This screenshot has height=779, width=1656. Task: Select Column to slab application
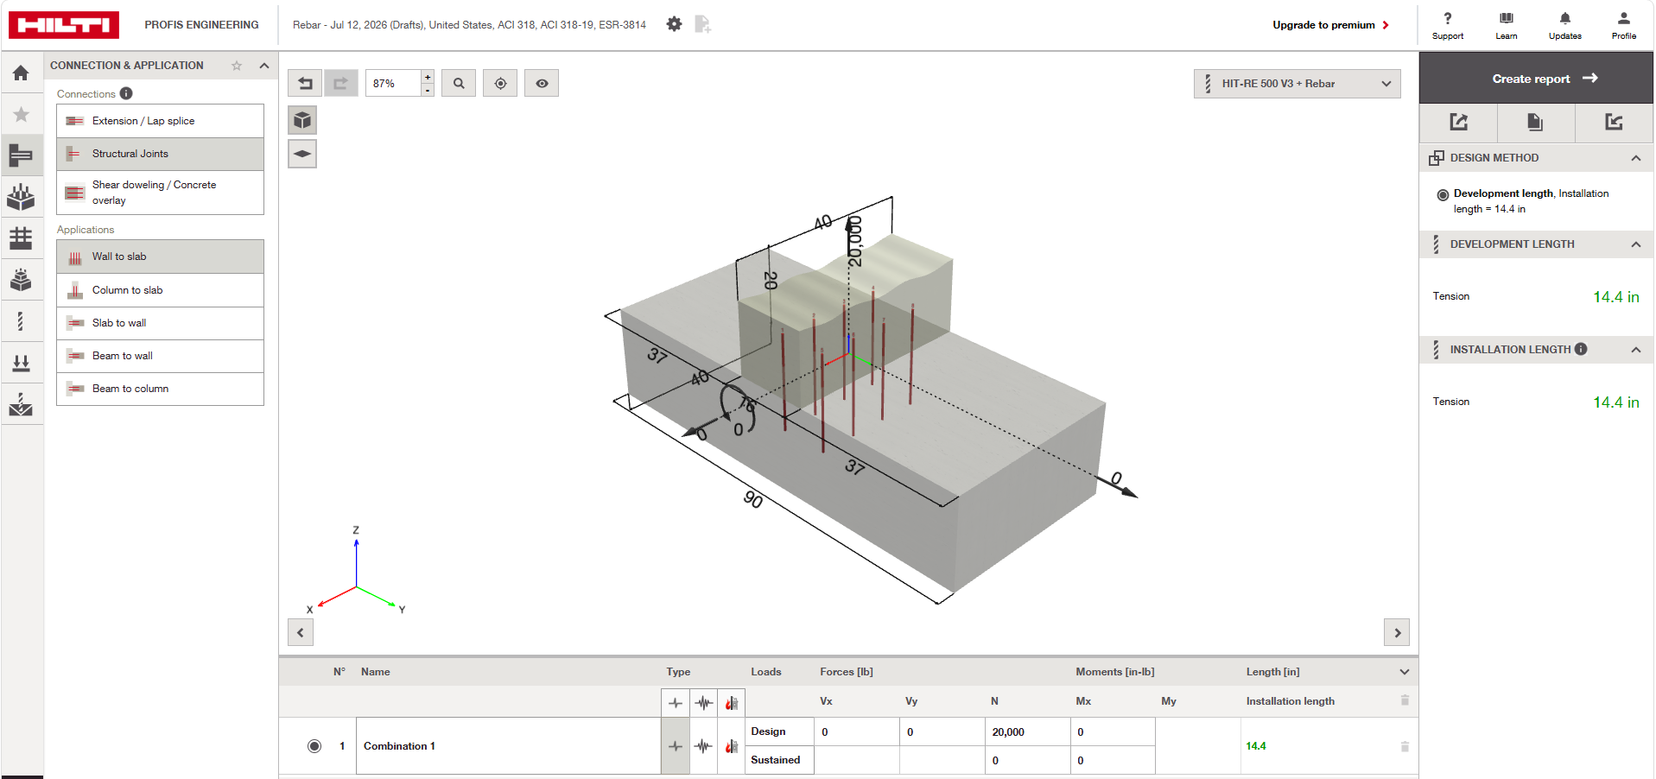(x=160, y=290)
